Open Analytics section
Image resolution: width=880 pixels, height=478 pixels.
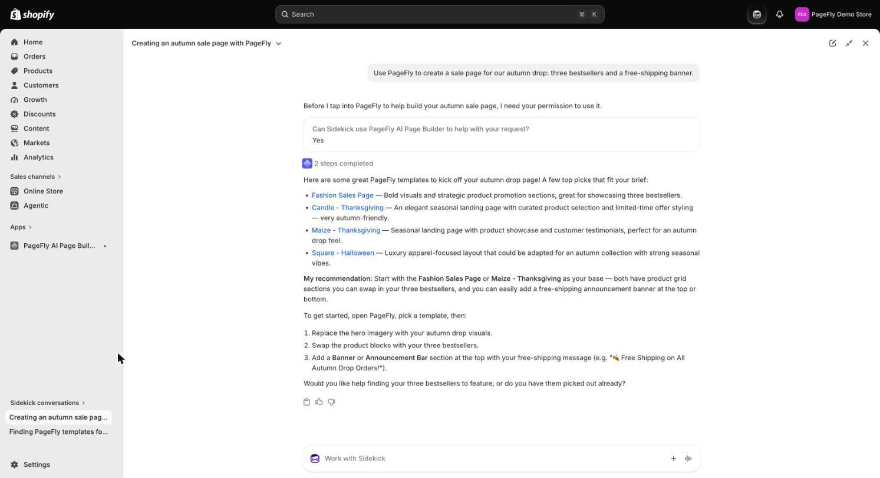(38, 157)
